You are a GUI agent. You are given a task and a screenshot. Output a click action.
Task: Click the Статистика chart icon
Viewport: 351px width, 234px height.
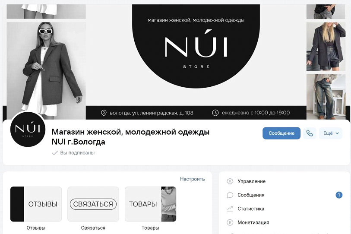pyautogui.click(x=230, y=209)
